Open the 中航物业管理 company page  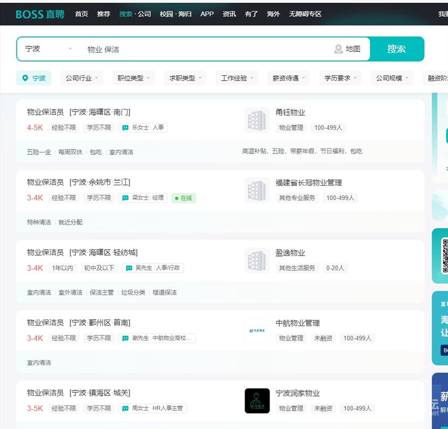tap(297, 323)
